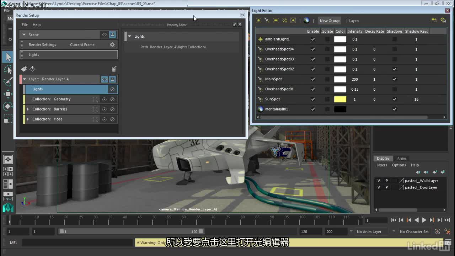Change the SunSpot yellow color swatch
The height and width of the screenshot is (256, 455).
coord(340,99)
